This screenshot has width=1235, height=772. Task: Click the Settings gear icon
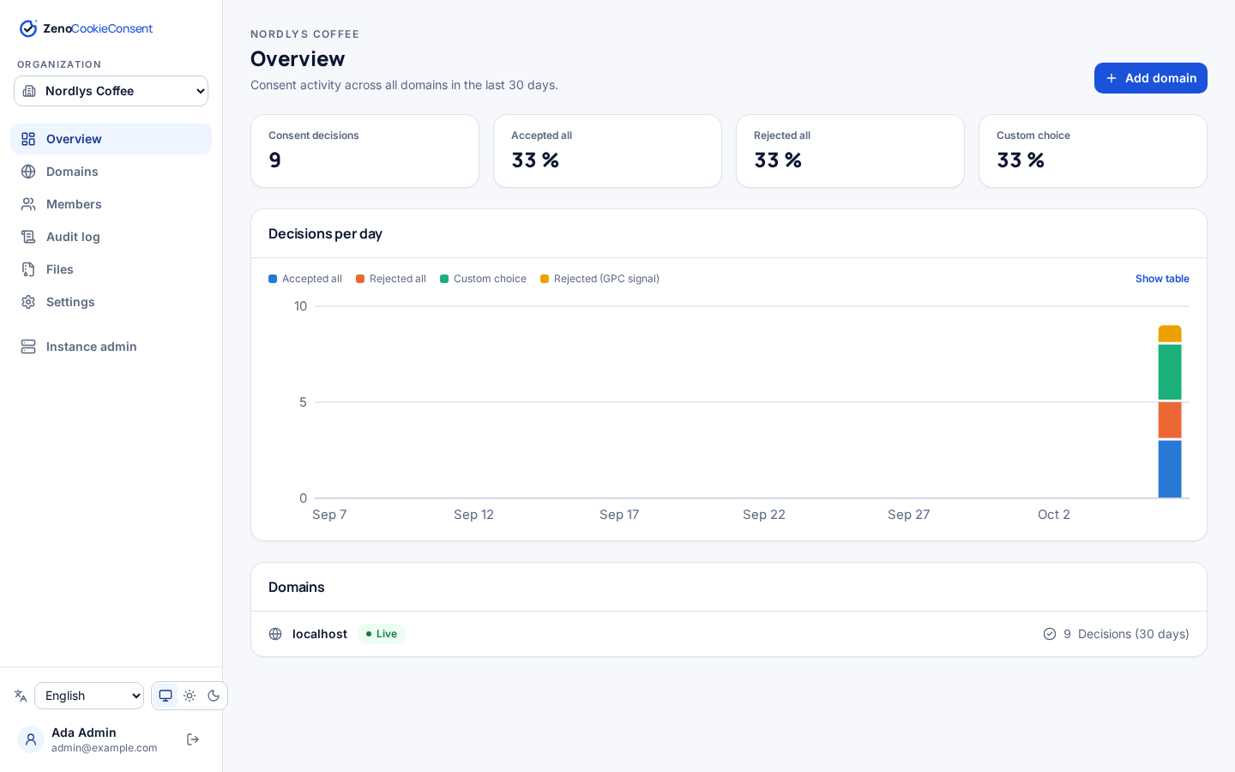(x=28, y=302)
